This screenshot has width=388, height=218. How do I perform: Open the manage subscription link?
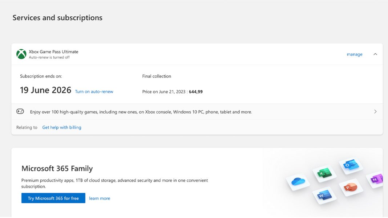coord(354,54)
